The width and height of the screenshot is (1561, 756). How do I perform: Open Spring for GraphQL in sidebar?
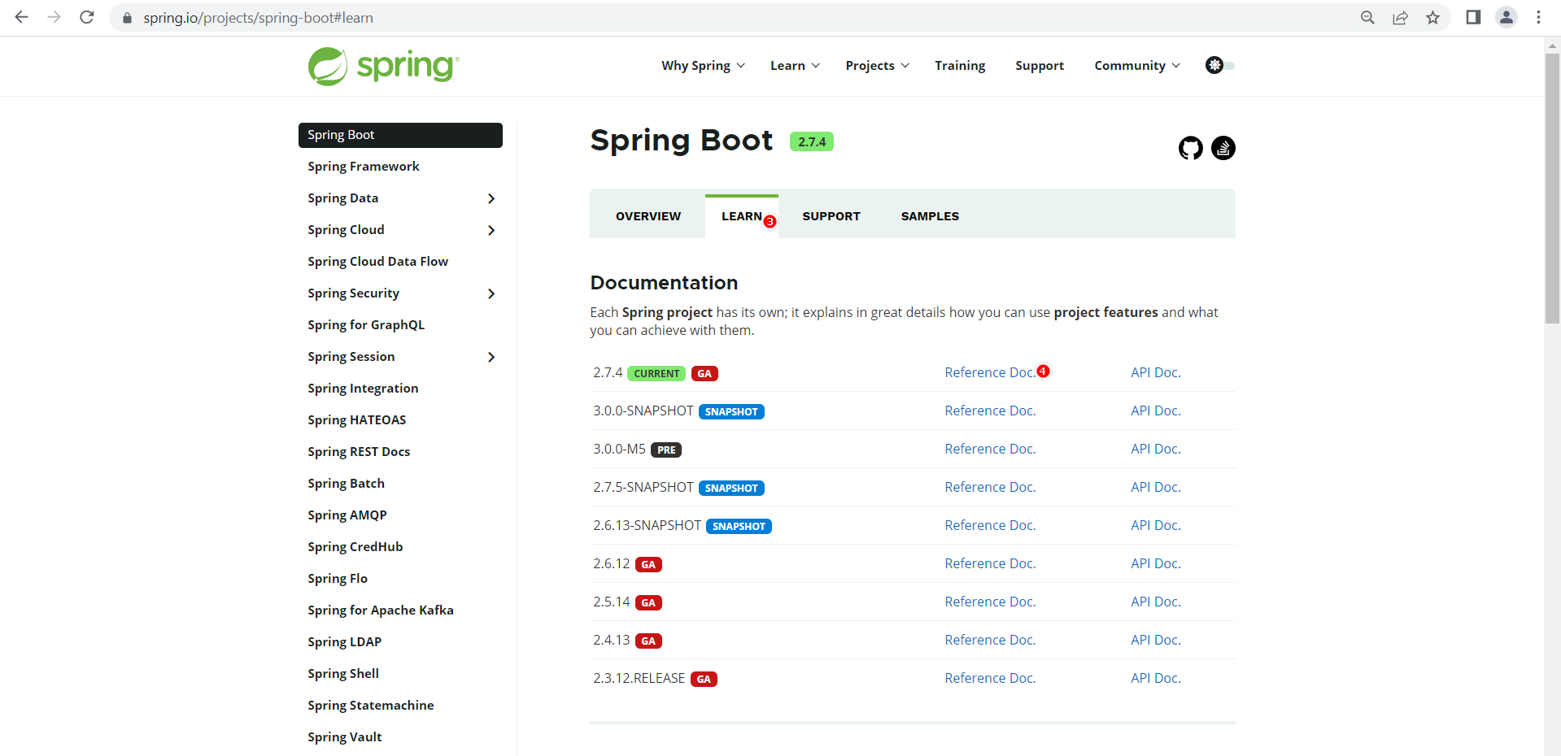(x=366, y=325)
